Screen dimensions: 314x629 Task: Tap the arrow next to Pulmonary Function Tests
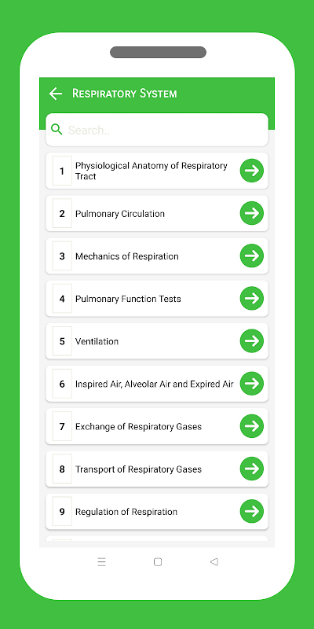tap(252, 299)
